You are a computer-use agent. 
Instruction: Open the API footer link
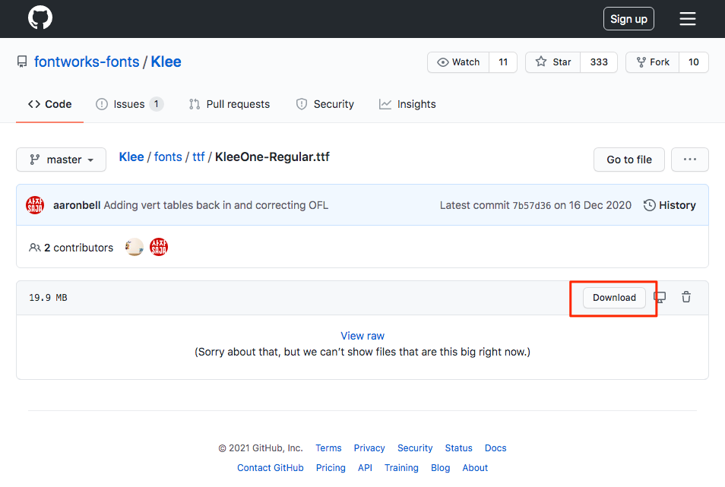[x=365, y=468]
